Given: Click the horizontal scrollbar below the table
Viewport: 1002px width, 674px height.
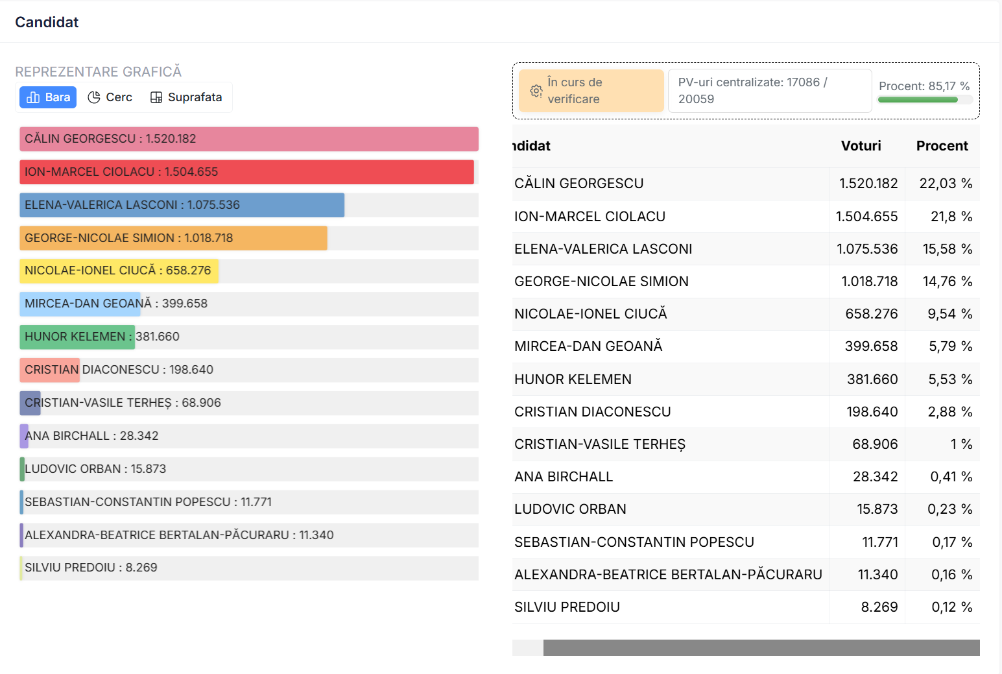Looking at the screenshot, I should (x=761, y=647).
